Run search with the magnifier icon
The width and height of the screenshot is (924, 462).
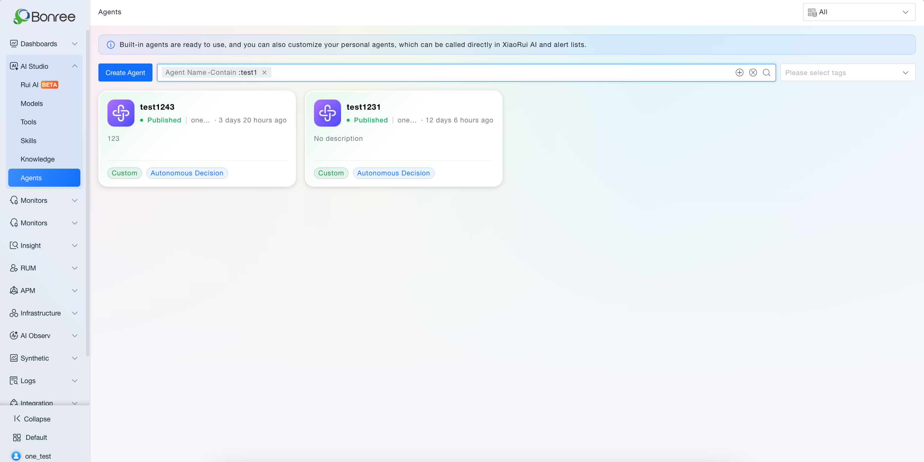click(x=767, y=72)
